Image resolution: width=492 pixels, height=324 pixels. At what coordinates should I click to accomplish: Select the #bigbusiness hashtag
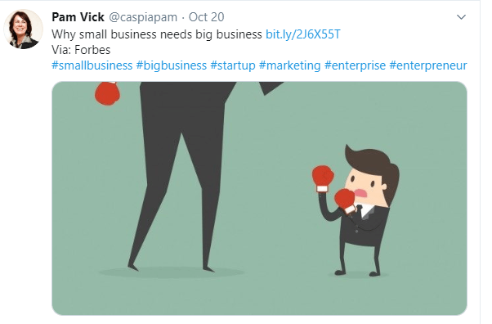click(x=172, y=65)
